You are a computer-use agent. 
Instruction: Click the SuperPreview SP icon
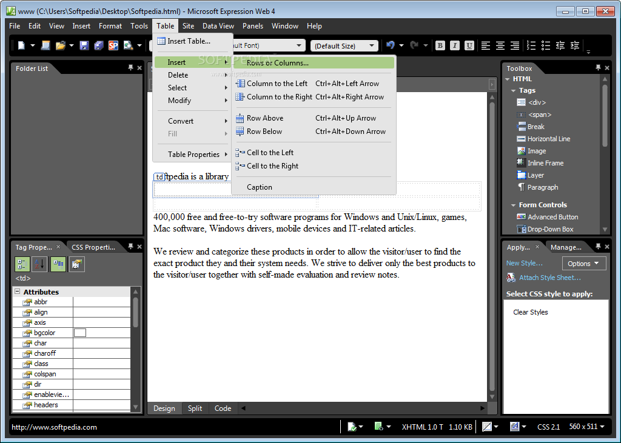pyautogui.click(x=113, y=45)
